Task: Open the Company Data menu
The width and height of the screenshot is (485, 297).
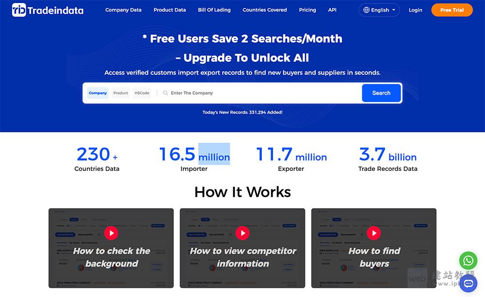Action: pyautogui.click(x=123, y=10)
